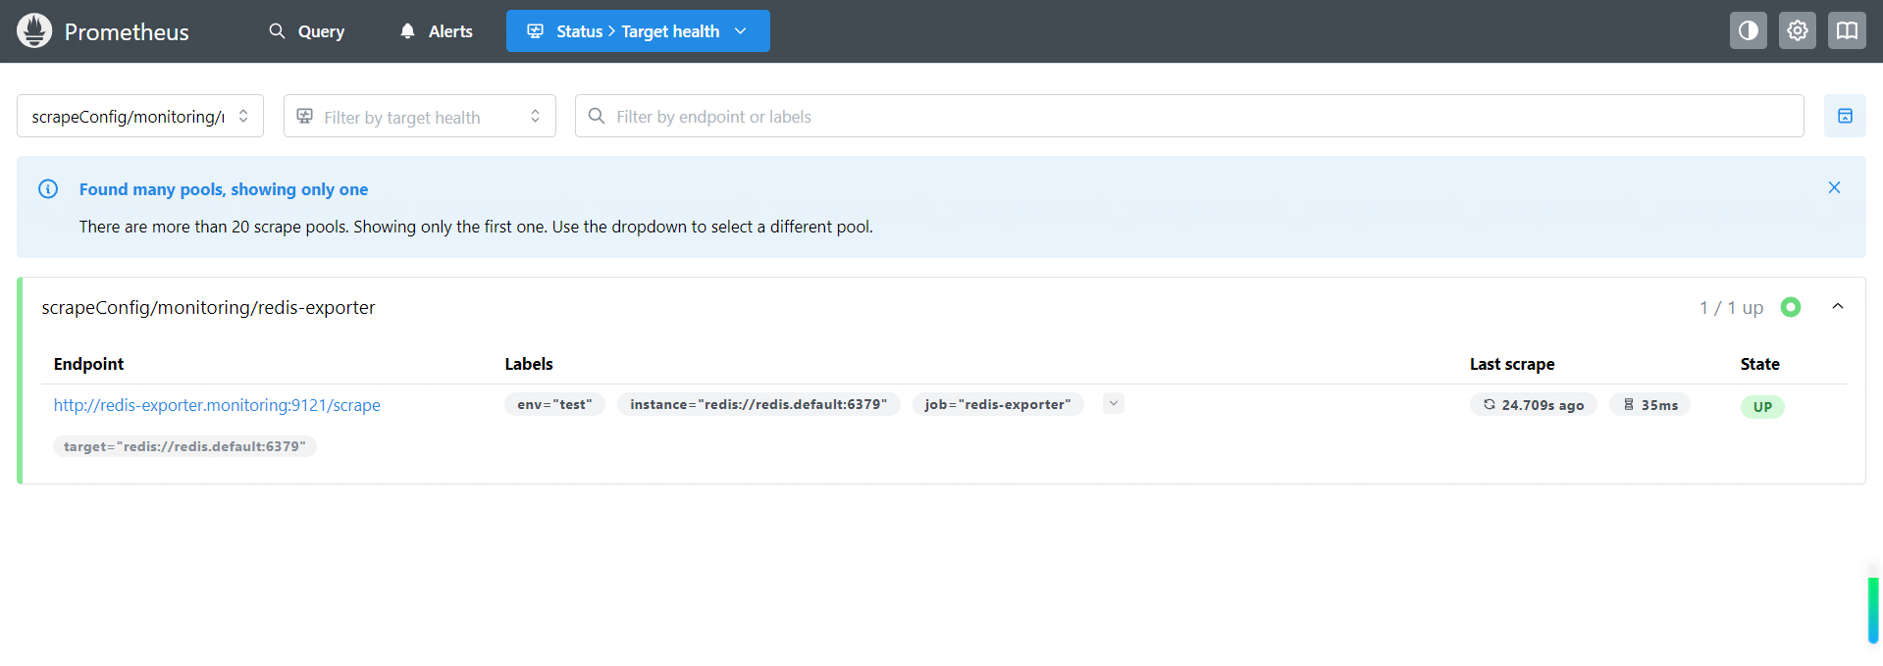Screen dimensions: 1883x666
Task: Open the settings gear menu
Action: [x=1797, y=31]
